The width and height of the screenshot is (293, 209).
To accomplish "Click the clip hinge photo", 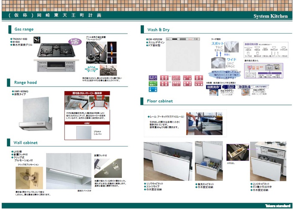I will pyautogui.click(x=29, y=178).
